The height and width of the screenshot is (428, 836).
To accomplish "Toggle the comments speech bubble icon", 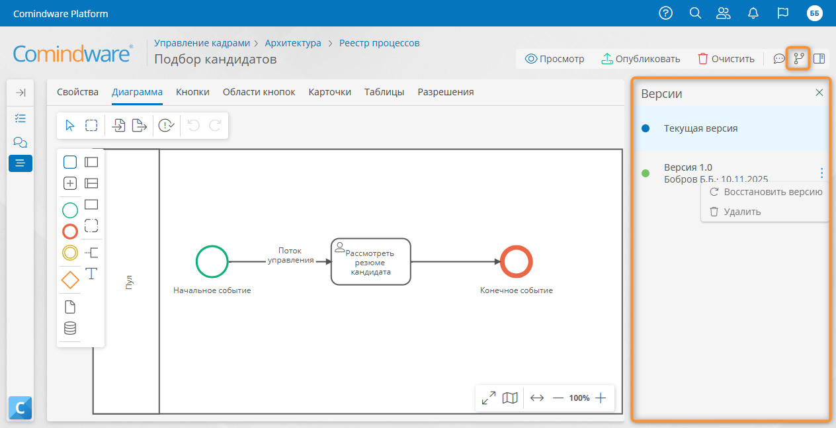I will pyautogui.click(x=778, y=59).
